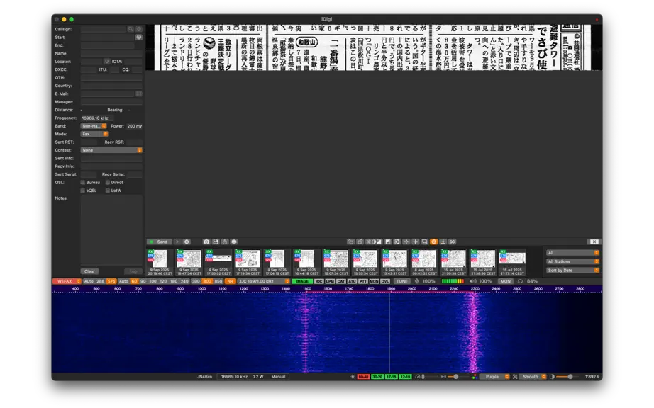Click the infinity loop icon

coord(452,242)
